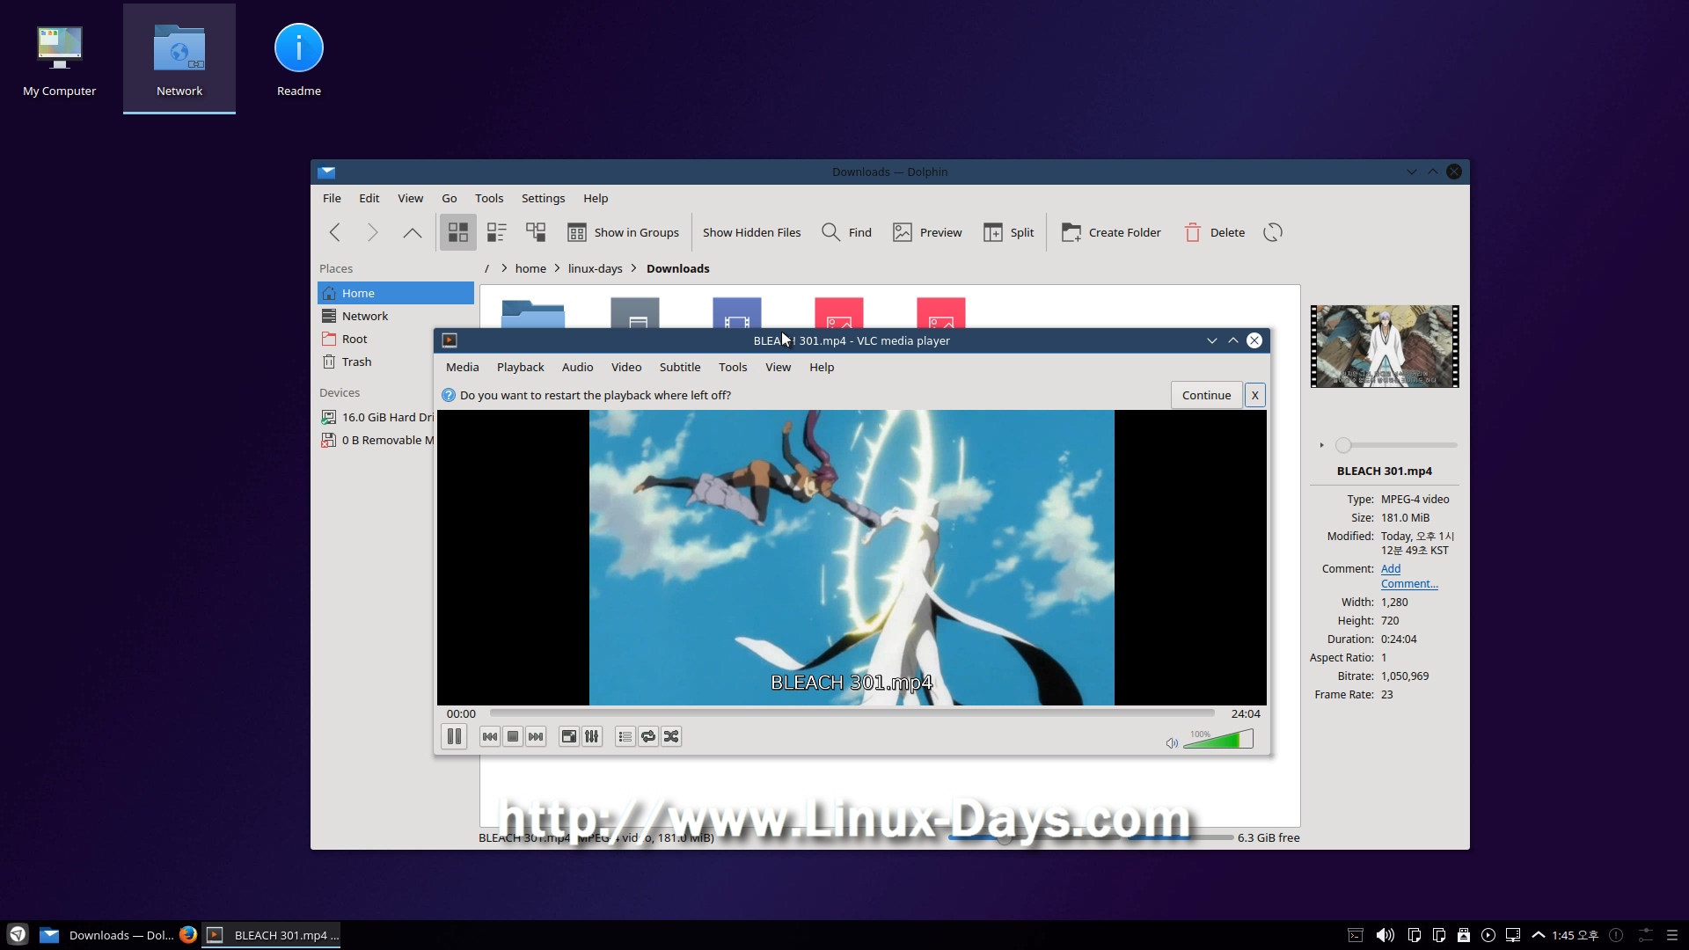Expand breadcrumb arrow after linux-days

click(x=633, y=269)
